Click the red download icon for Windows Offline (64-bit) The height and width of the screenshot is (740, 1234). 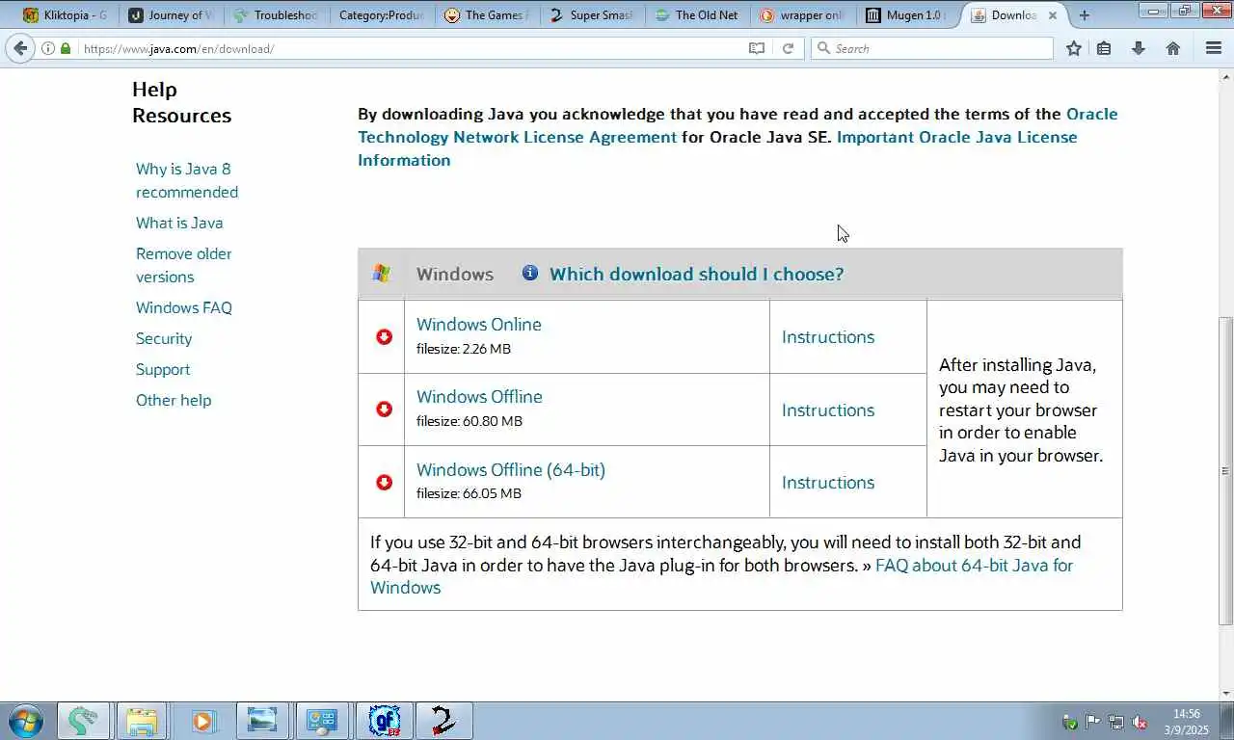(x=384, y=482)
